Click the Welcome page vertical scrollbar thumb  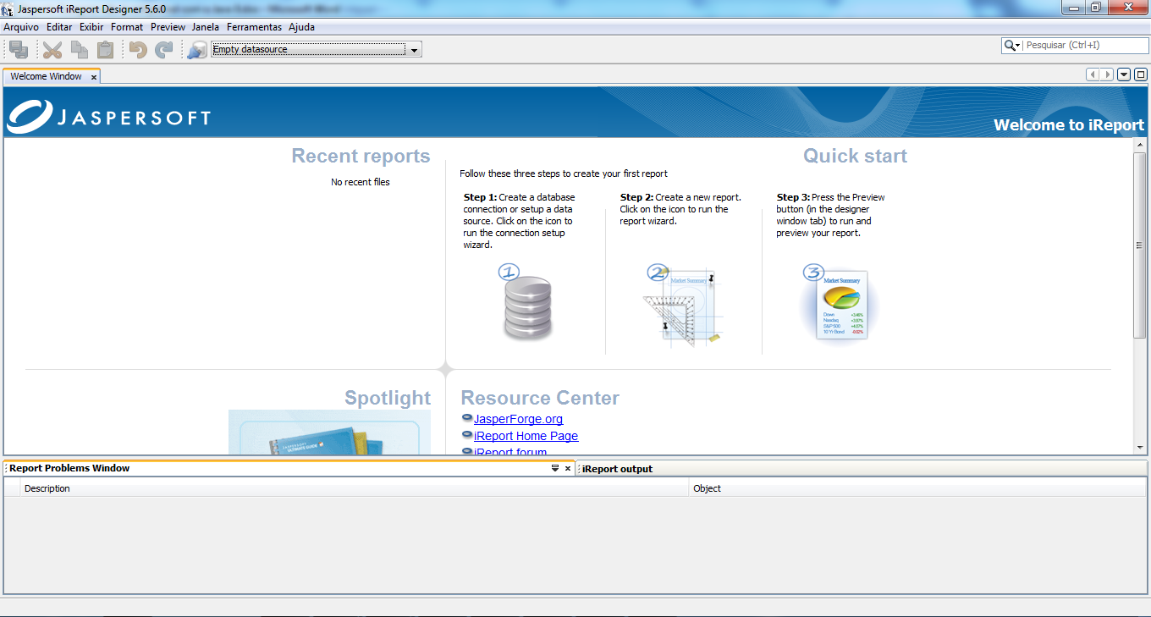pyautogui.click(x=1139, y=245)
